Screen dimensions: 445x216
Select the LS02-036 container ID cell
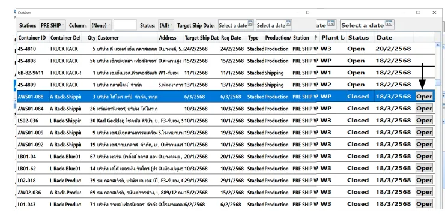pyautogui.click(x=33, y=121)
